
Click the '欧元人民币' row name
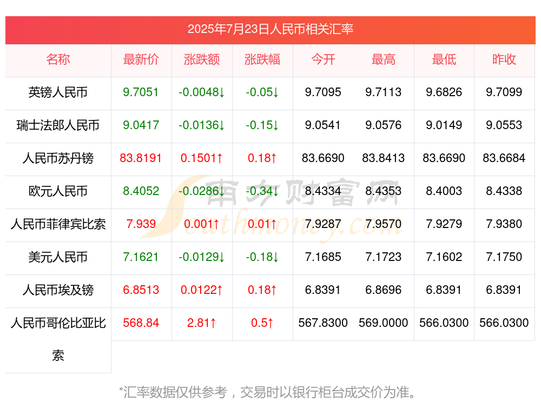58,191
